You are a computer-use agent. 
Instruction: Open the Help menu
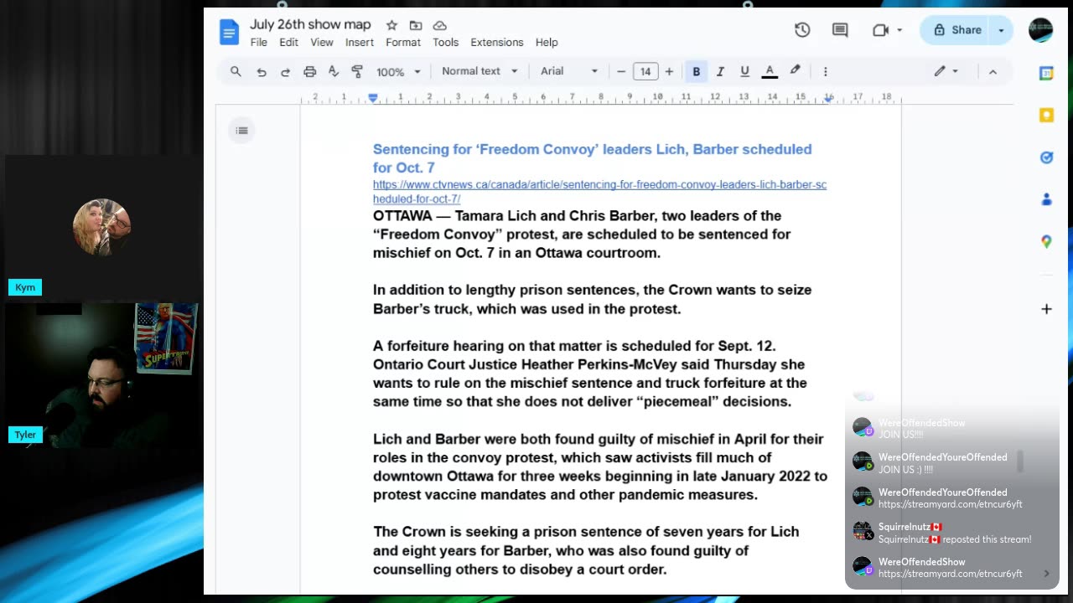click(x=547, y=42)
